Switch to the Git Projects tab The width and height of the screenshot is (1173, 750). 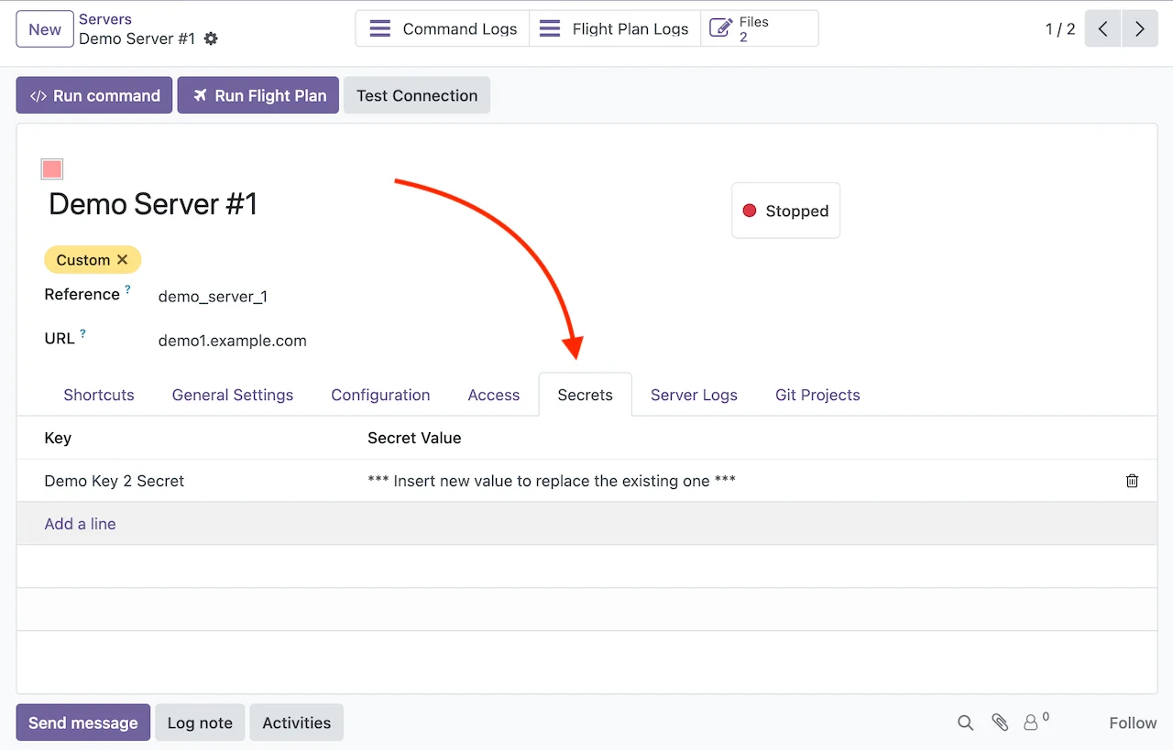pyautogui.click(x=817, y=395)
